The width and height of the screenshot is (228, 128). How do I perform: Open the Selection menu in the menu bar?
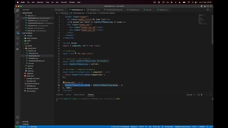tap(40, 2)
